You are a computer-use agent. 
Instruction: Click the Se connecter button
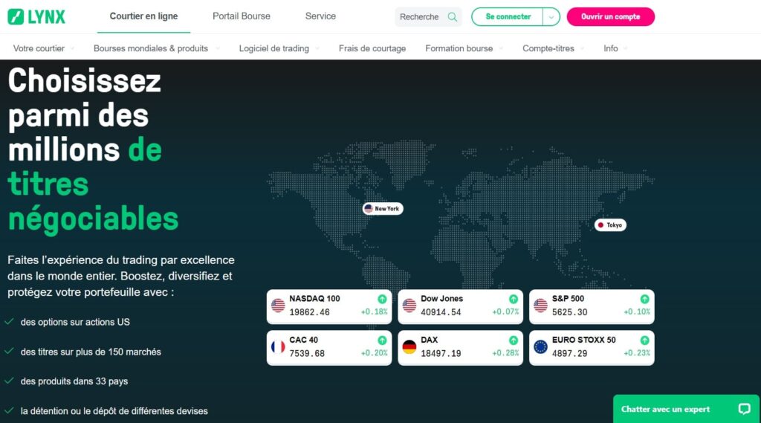(x=508, y=17)
